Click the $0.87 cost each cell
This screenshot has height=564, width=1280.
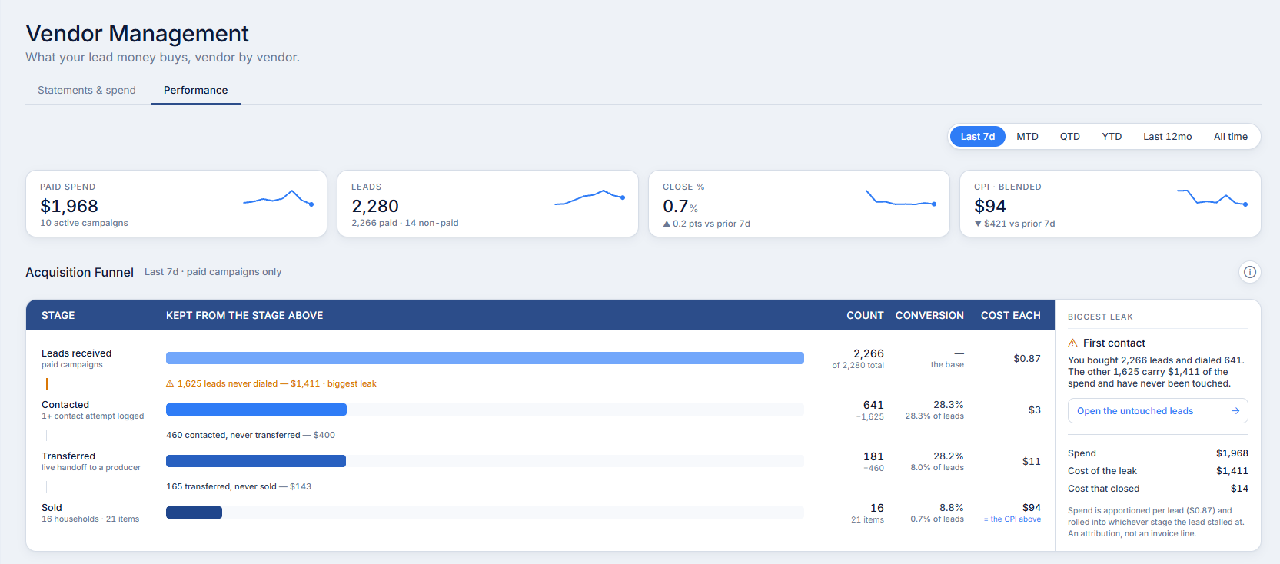click(x=1027, y=359)
